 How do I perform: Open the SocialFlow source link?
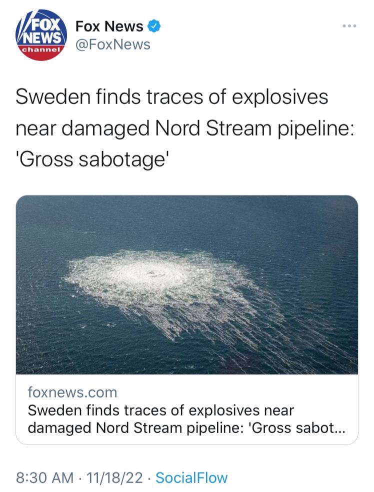[x=191, y=477]
